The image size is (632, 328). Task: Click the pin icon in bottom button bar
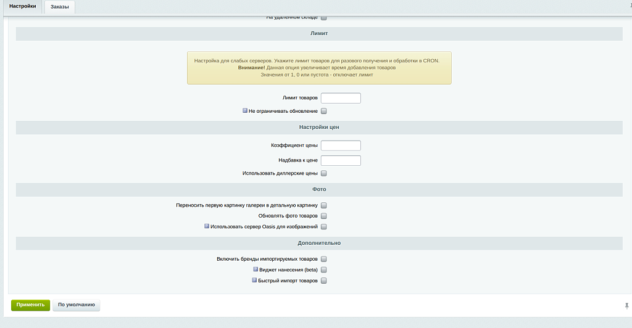627,305
